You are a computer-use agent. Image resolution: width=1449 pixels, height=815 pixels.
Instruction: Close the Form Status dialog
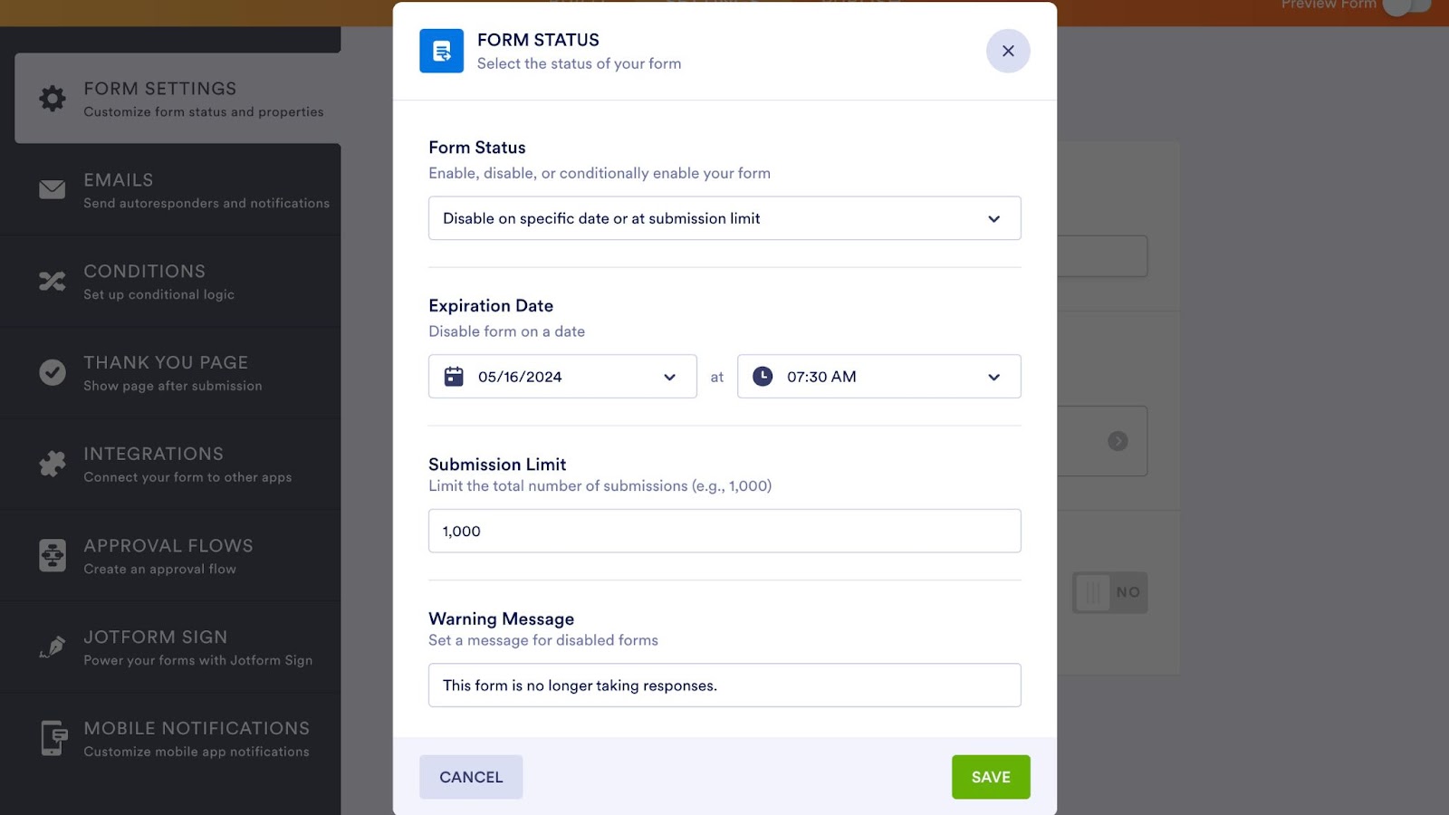point(1008,52)
